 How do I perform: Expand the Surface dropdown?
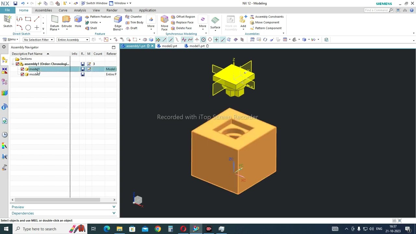[215, 31]
